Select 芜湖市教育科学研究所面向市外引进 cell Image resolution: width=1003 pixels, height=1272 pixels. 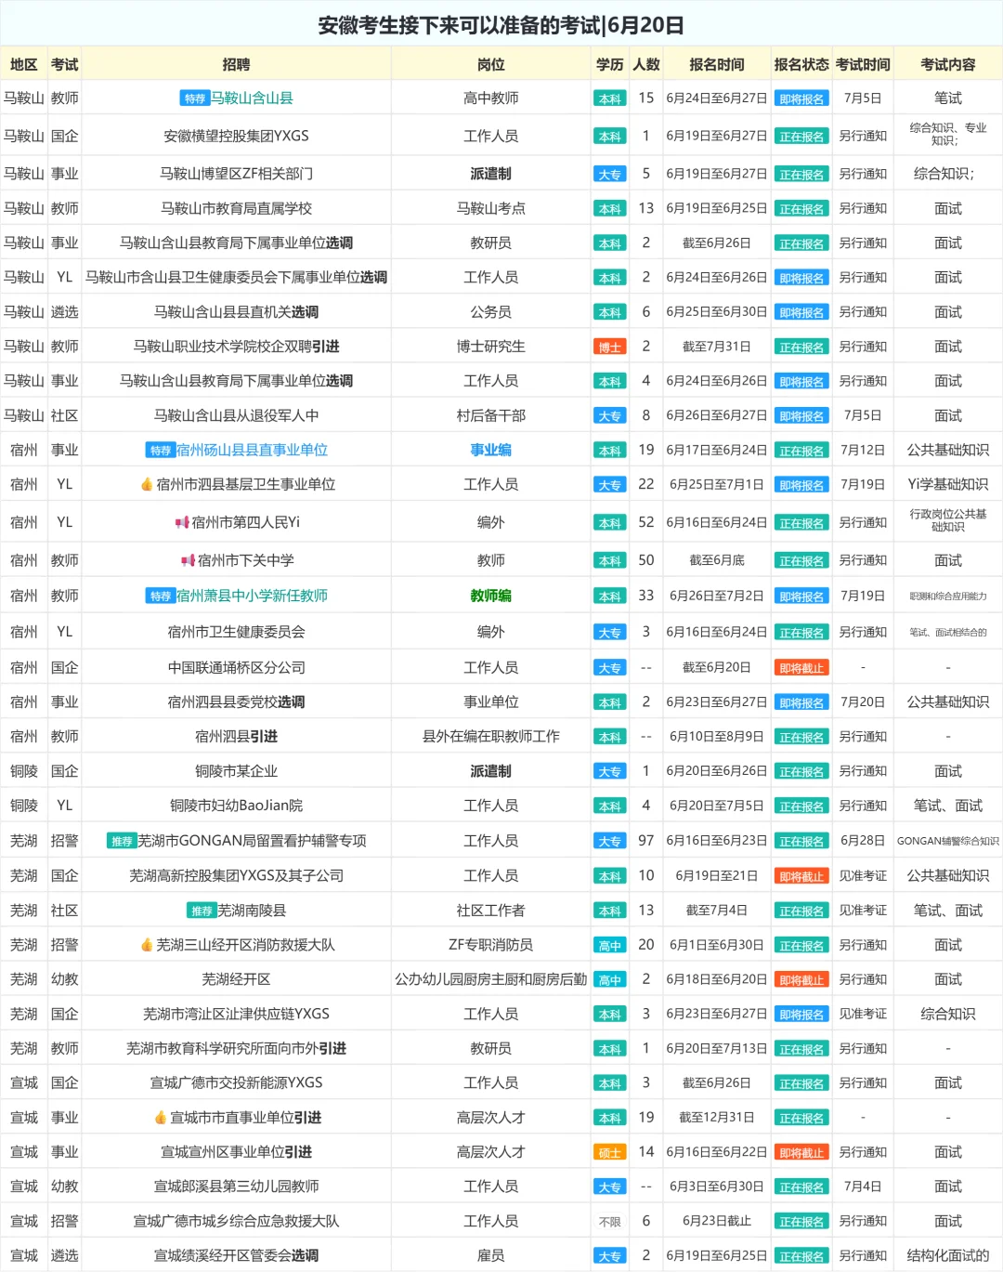point(236,1048)
